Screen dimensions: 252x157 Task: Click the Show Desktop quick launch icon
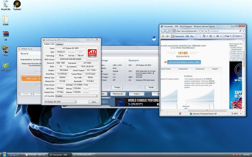tap(11, 155)
